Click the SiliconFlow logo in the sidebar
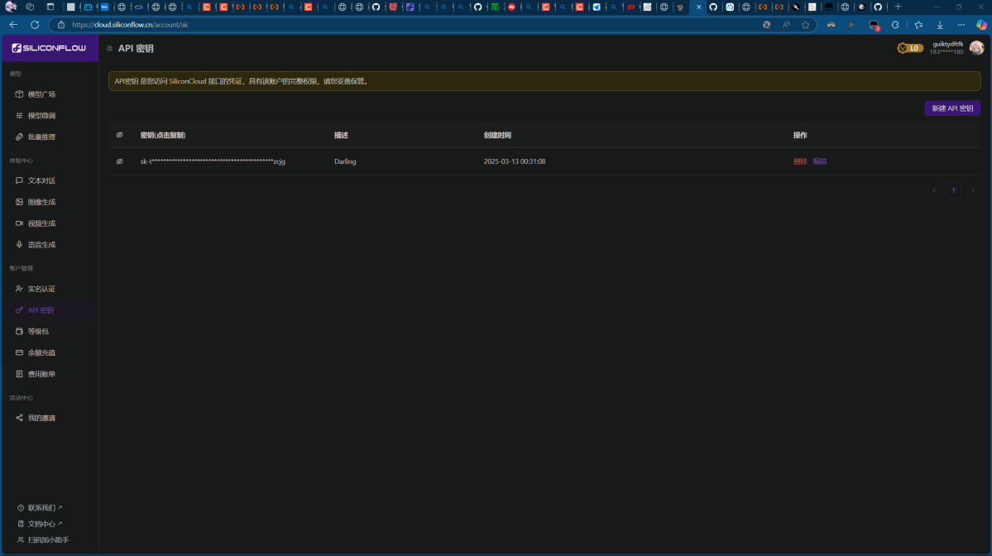992x556 pixels. point(50,48)
